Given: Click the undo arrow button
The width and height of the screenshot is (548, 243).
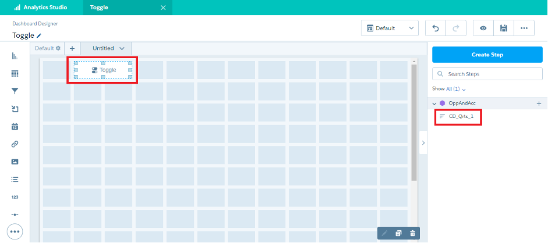Looking at the screenshot, I should coord(436,28).
